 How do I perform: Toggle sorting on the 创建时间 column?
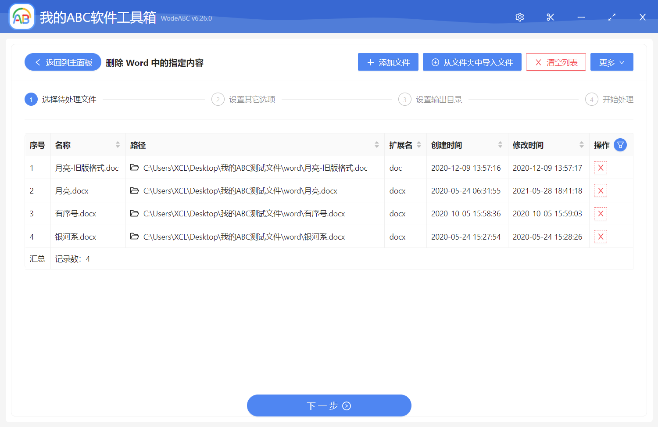(500, 145)
